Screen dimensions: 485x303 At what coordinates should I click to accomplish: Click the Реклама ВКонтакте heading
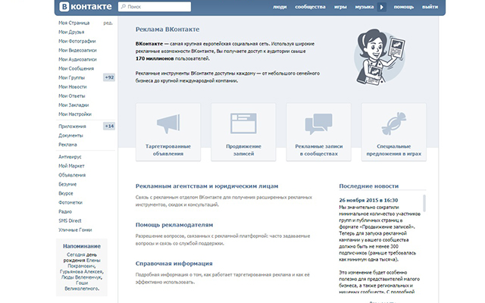tap(167, 30)
